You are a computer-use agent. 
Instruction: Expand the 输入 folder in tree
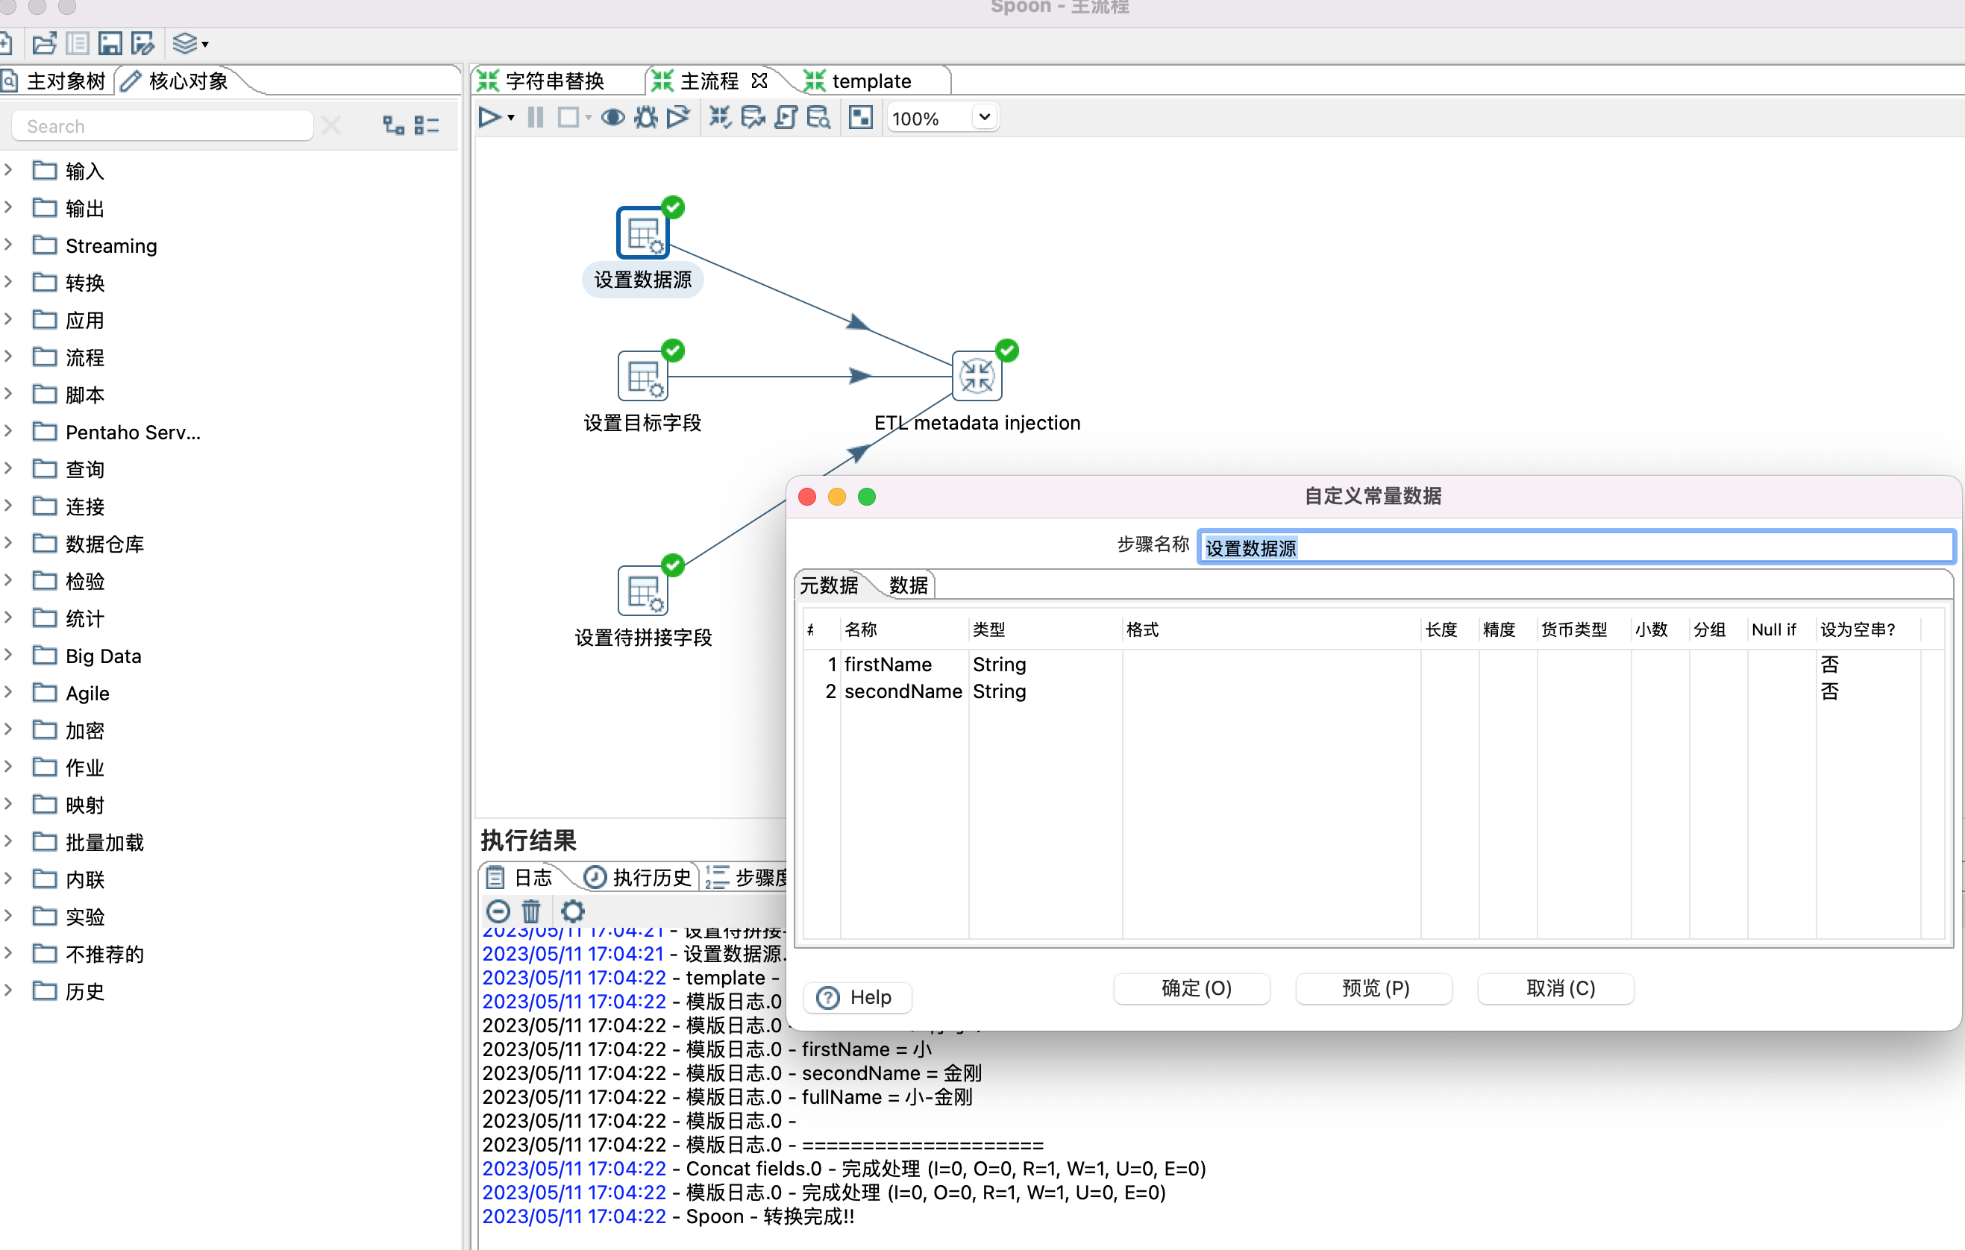tap(9, 171)
